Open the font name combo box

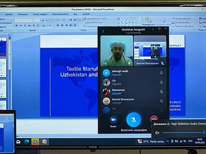pyautogui.click(x=24, y=20)
